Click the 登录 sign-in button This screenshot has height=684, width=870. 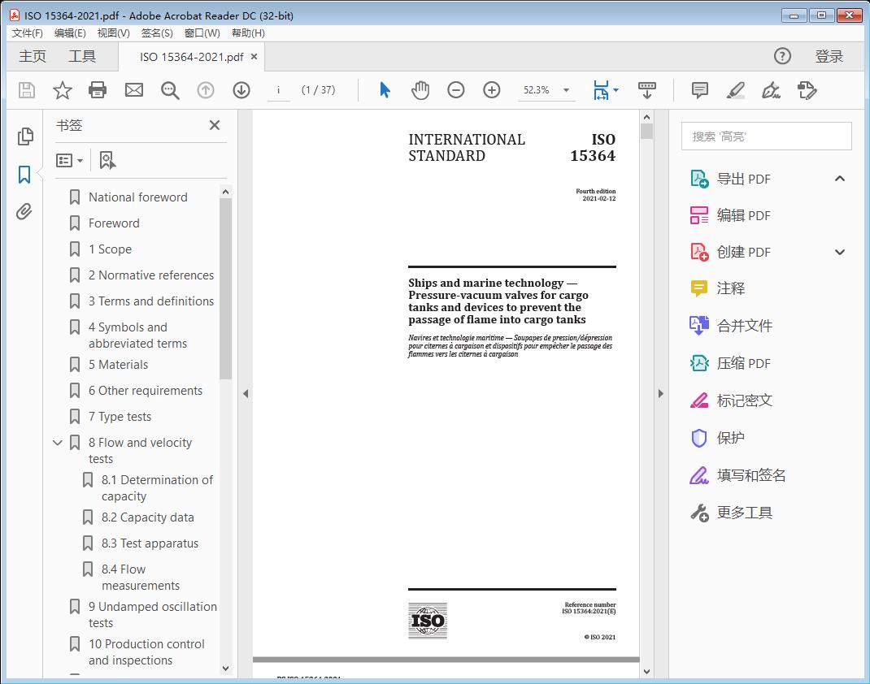pos(829,56)
